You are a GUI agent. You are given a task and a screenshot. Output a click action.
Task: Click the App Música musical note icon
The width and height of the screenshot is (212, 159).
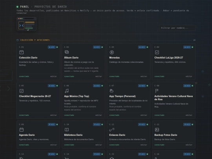(x=67, y=91)
